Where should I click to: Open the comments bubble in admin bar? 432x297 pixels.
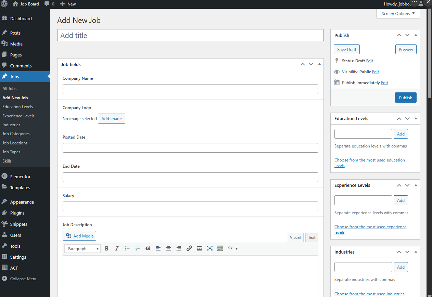coord(49,4)
